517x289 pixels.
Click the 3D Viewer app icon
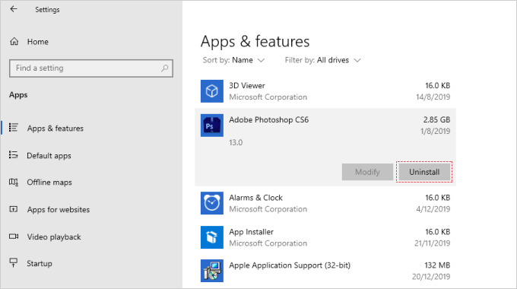(x=212, y=91)
